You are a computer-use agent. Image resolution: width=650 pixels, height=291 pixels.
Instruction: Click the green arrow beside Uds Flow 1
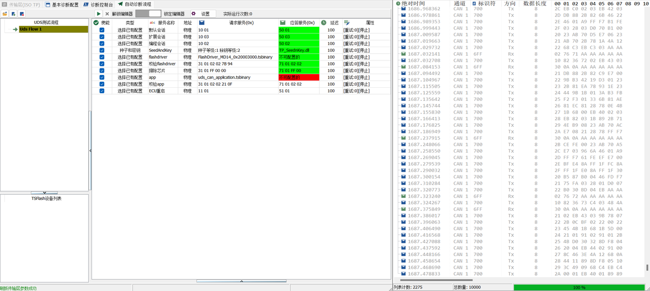tap(15, 29)
